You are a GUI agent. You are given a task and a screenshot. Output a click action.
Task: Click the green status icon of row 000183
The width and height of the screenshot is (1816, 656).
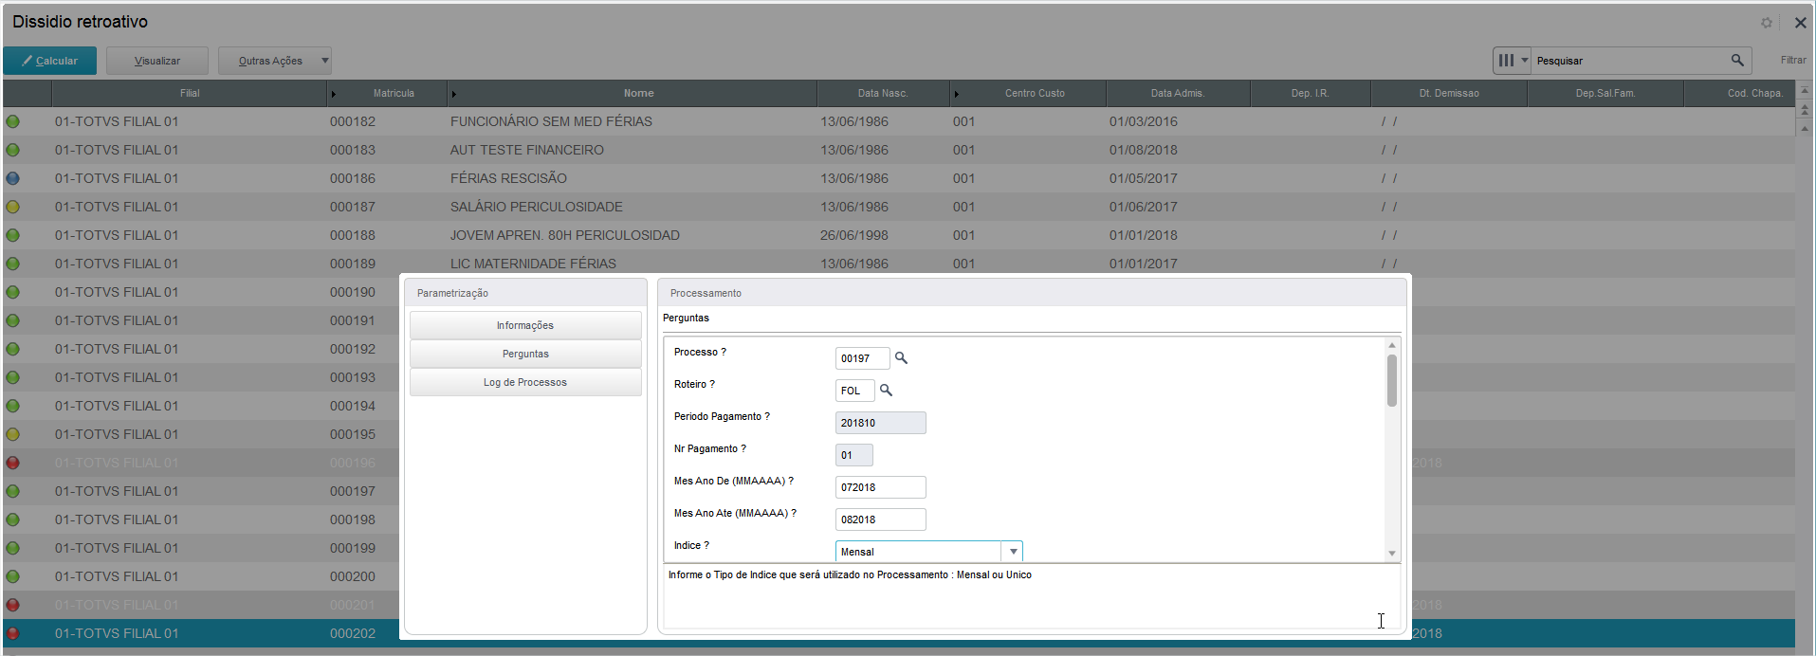coord(12,150)
